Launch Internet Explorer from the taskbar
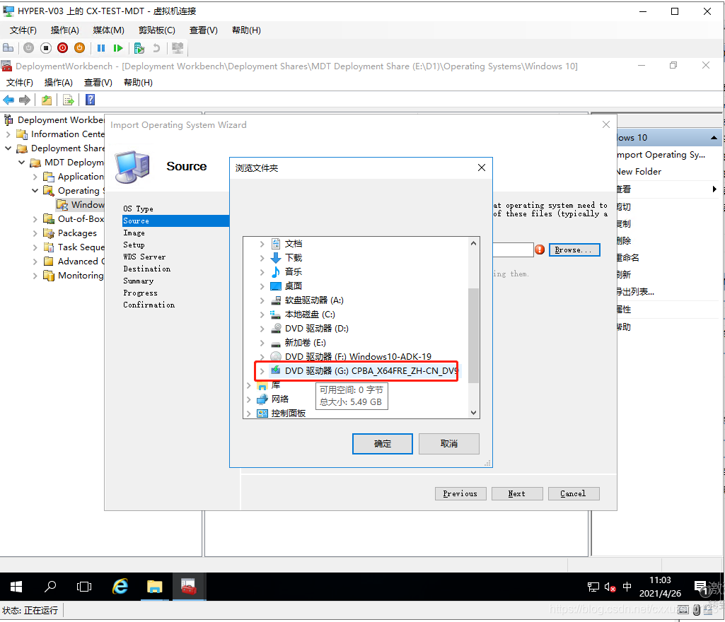 tap(120, 587)
